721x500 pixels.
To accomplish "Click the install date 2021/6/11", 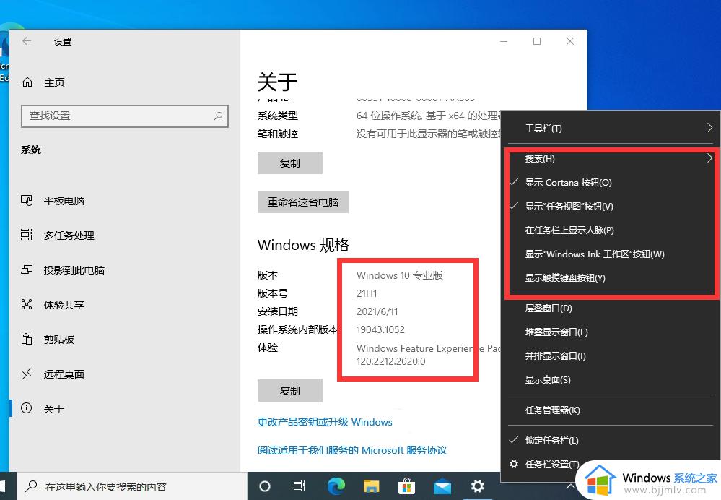I will [377, 311].
